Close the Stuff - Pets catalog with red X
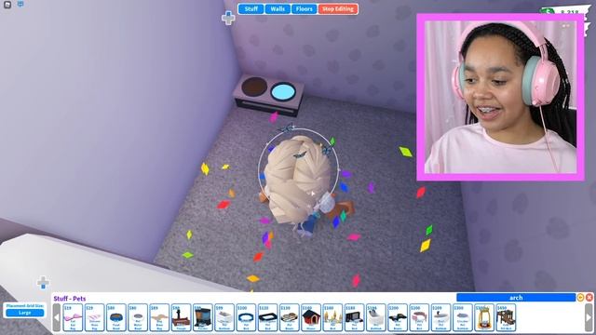 coord(589,298)
